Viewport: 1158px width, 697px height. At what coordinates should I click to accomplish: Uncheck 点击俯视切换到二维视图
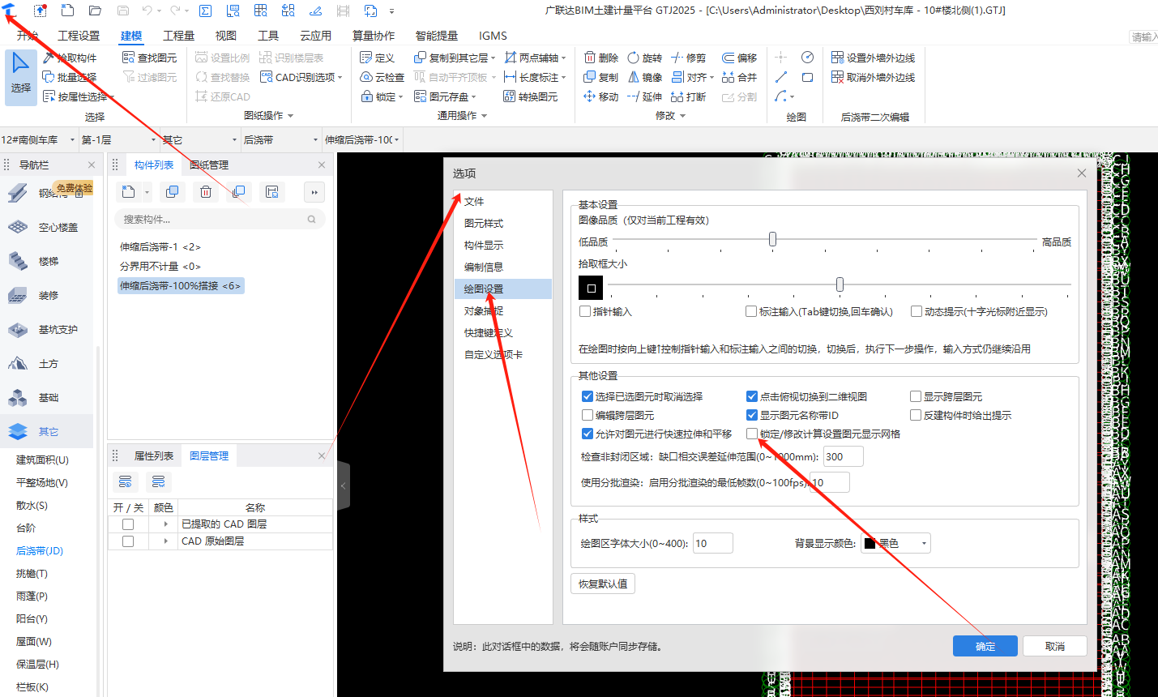(x=752, y=396)
